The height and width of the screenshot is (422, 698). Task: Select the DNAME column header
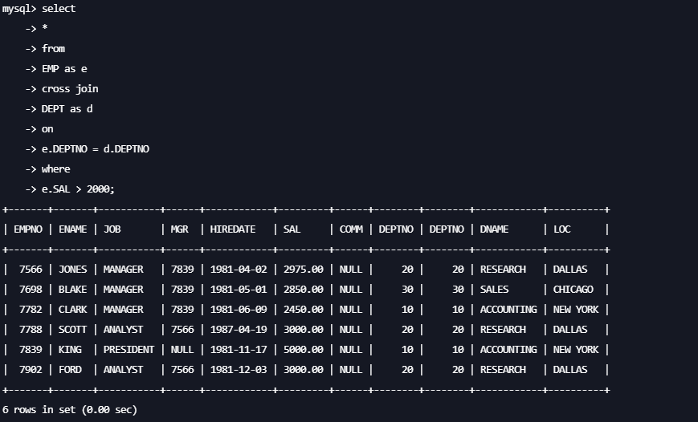pyautogui.click(x=494, y=229)
